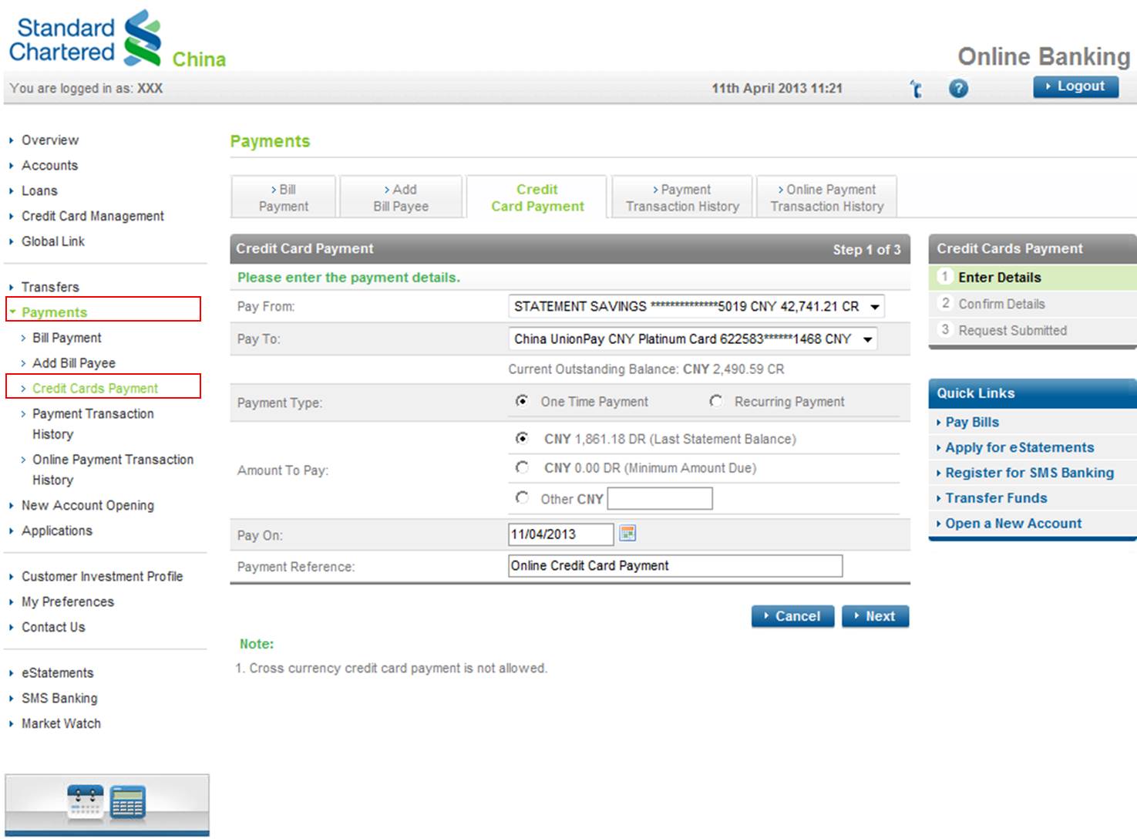Open the calculator icon at bottom left
The width and height of the screenshot is (1137, 839).
point(127,802)
